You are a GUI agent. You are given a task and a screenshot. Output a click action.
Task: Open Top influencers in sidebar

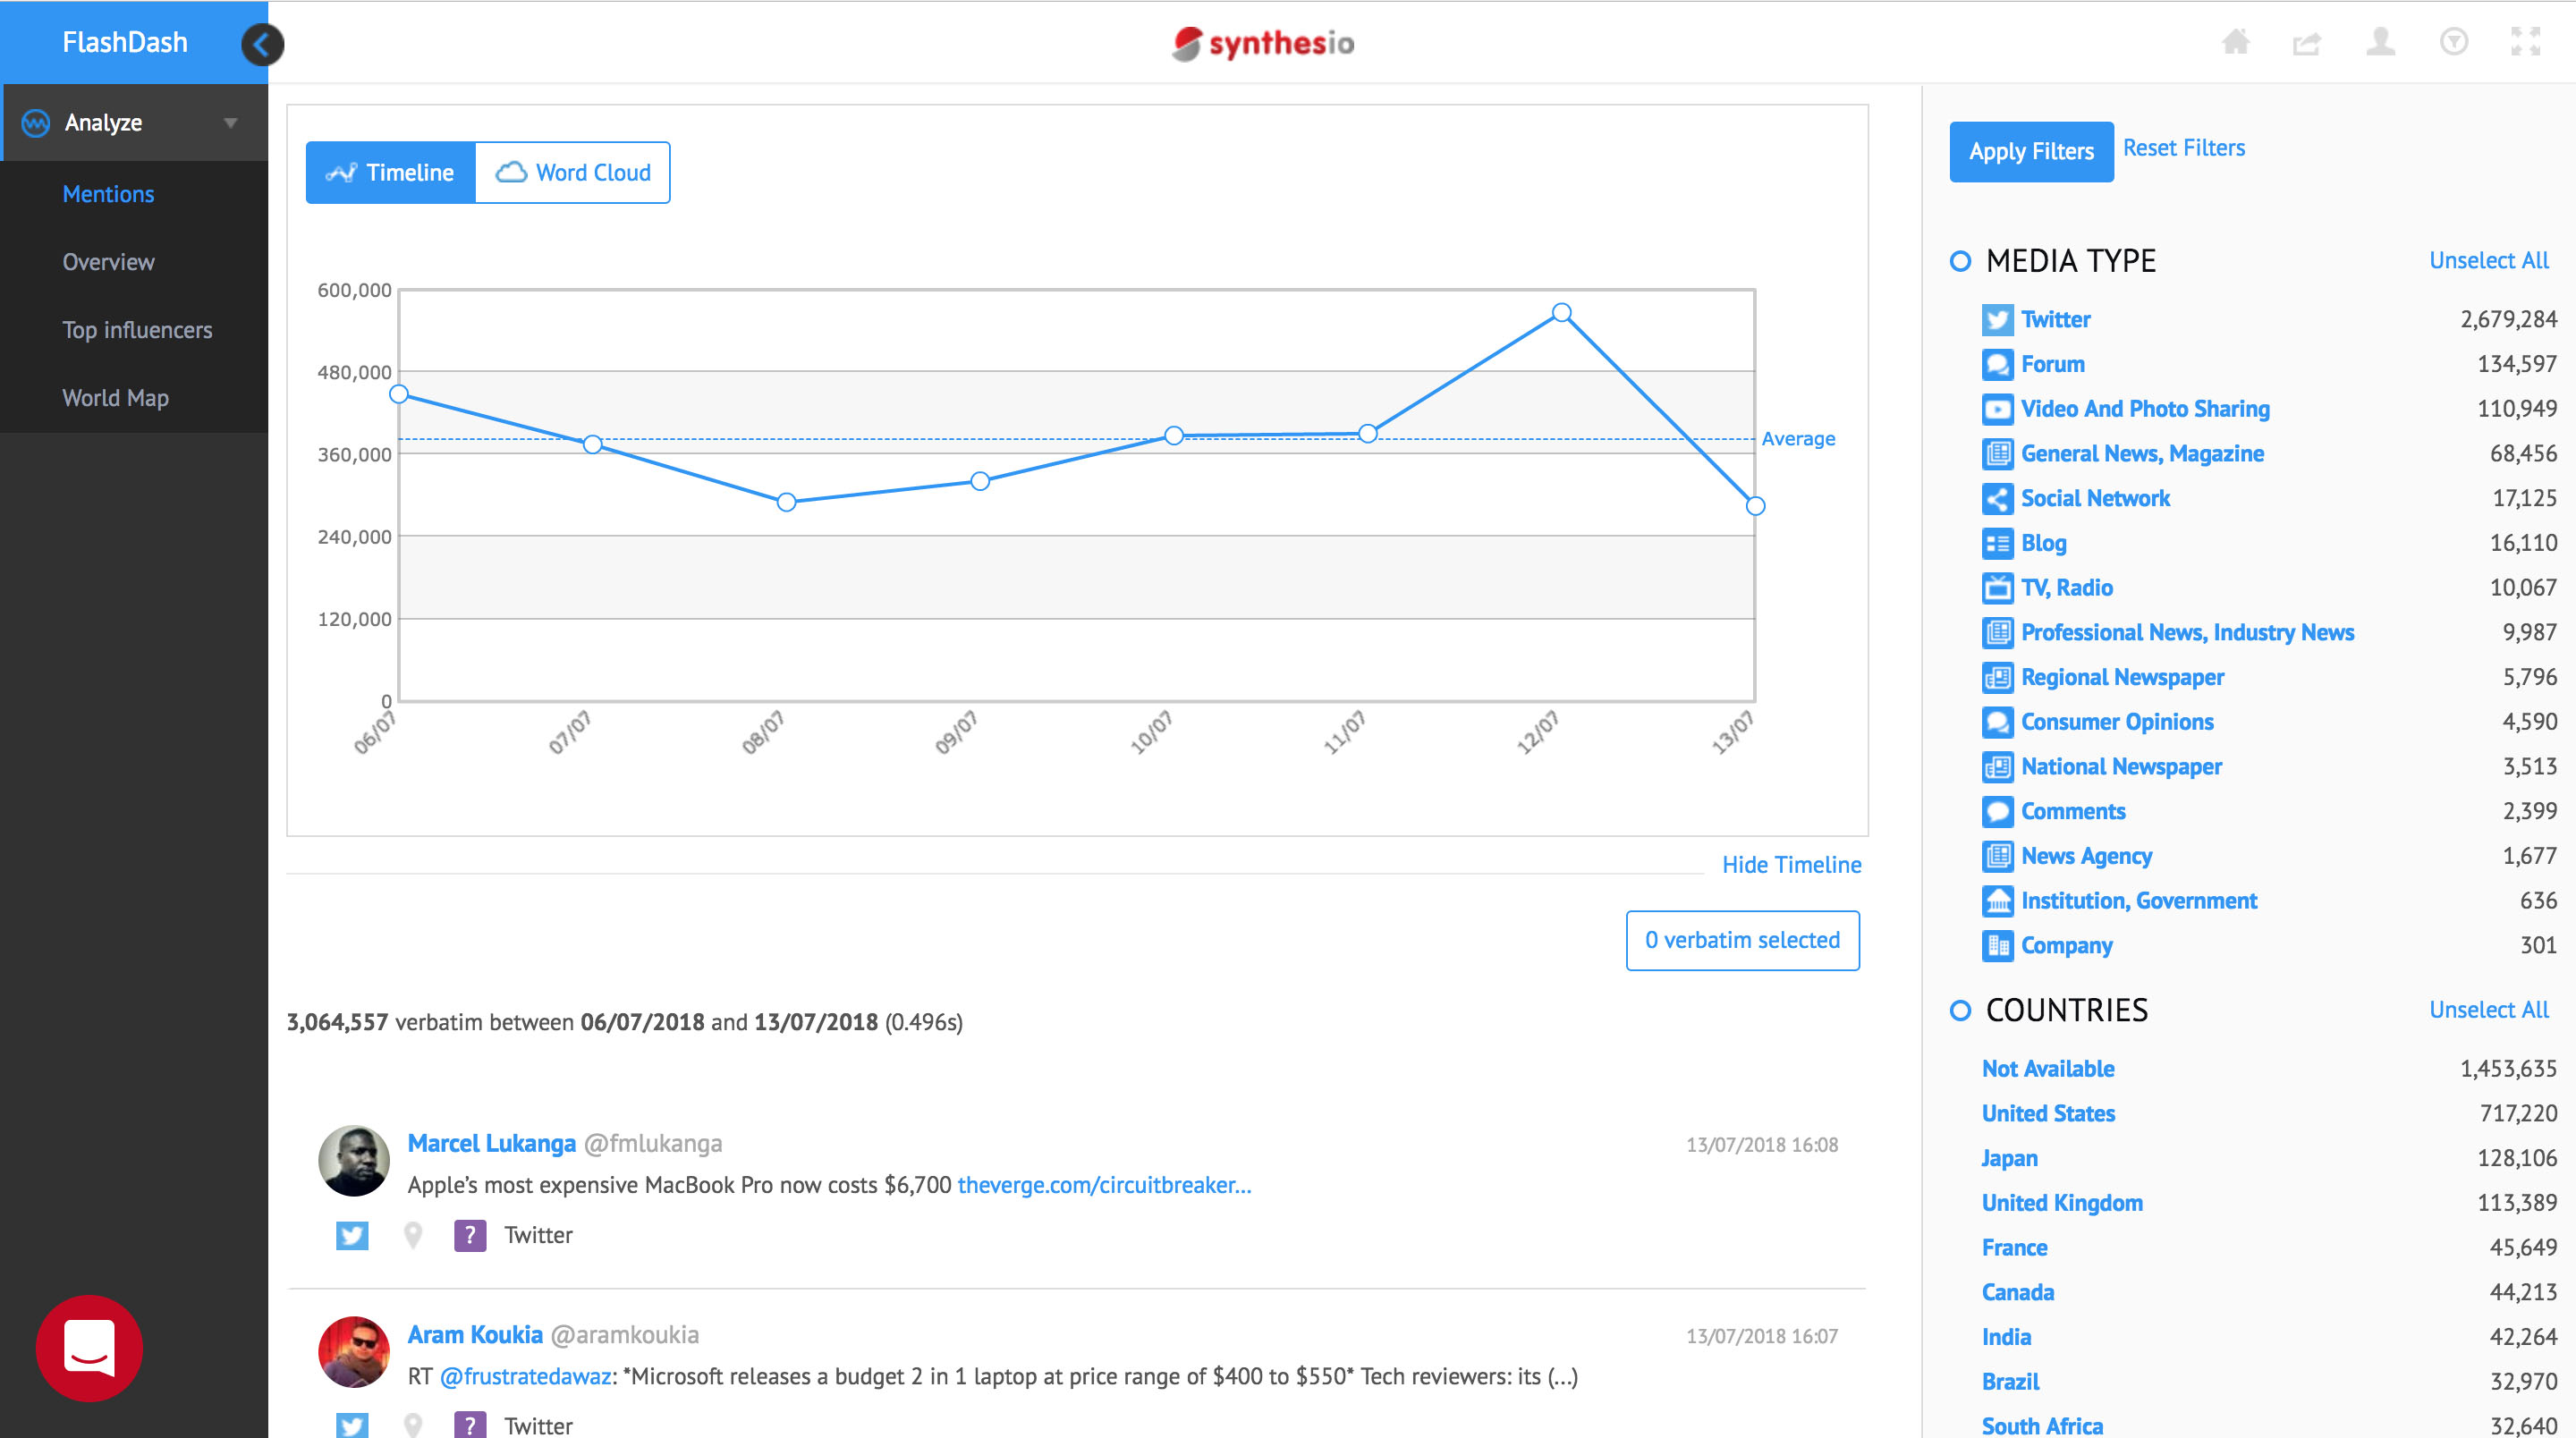(x=137, y=330)
